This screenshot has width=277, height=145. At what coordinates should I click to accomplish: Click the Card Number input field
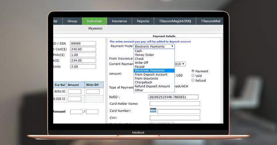[179, 111]
